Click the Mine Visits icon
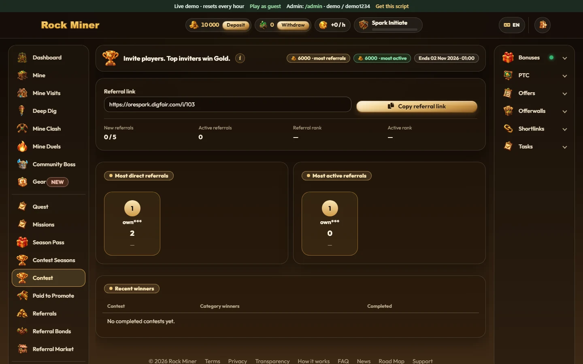583x364 pixels. [22, 93]
